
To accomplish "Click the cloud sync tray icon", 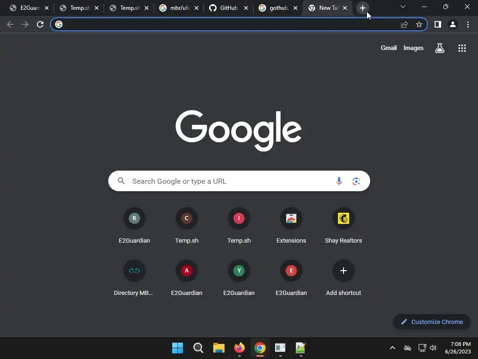I will point(408,348).
